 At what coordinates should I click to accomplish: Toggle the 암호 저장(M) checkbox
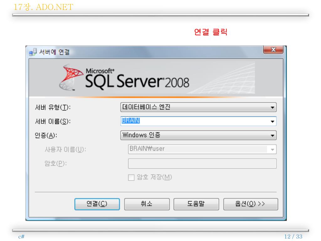[x=131, y=178]
